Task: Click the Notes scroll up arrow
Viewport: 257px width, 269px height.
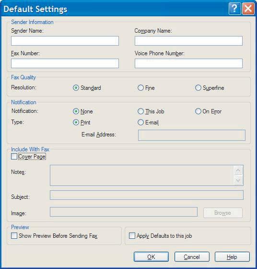Action: [x=238, y=171]
